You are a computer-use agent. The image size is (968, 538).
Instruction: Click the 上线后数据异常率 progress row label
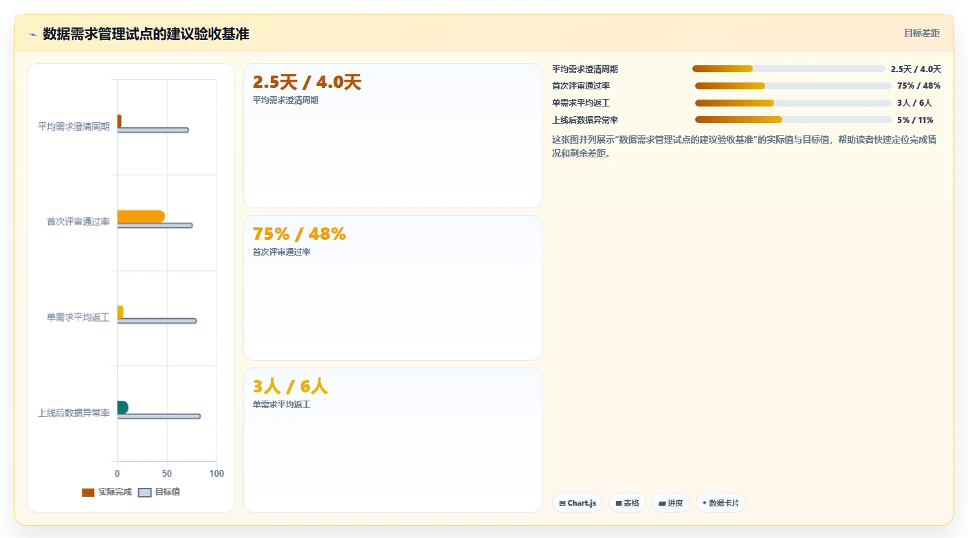click(585, 120)
